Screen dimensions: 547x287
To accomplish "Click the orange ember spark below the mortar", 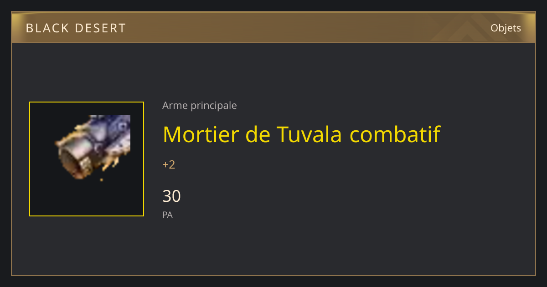I will coord(101,180).
